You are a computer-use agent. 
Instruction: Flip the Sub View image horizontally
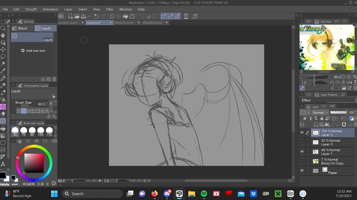[349, 83]
